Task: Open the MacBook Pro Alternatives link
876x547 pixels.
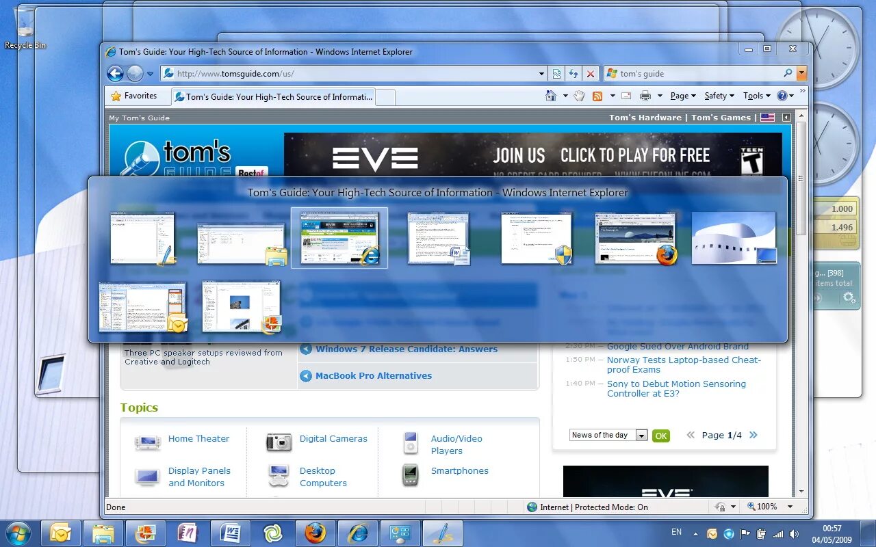Action: pos(372,375)
